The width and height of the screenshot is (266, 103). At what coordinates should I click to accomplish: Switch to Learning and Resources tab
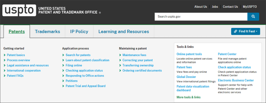coord(124,32)
